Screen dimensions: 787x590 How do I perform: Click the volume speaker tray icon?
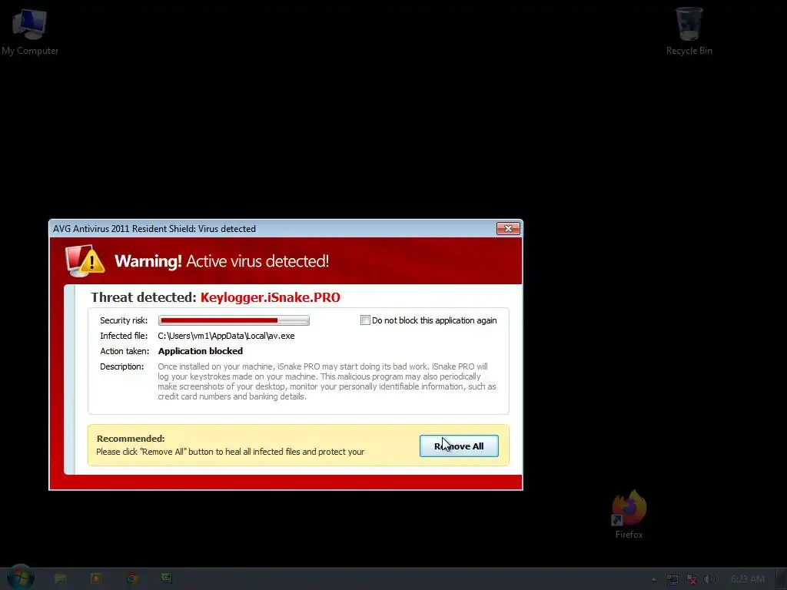tap(708, 579)
